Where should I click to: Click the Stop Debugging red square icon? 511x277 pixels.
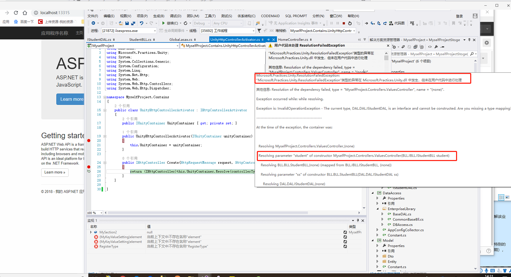(x=344, y=24)
